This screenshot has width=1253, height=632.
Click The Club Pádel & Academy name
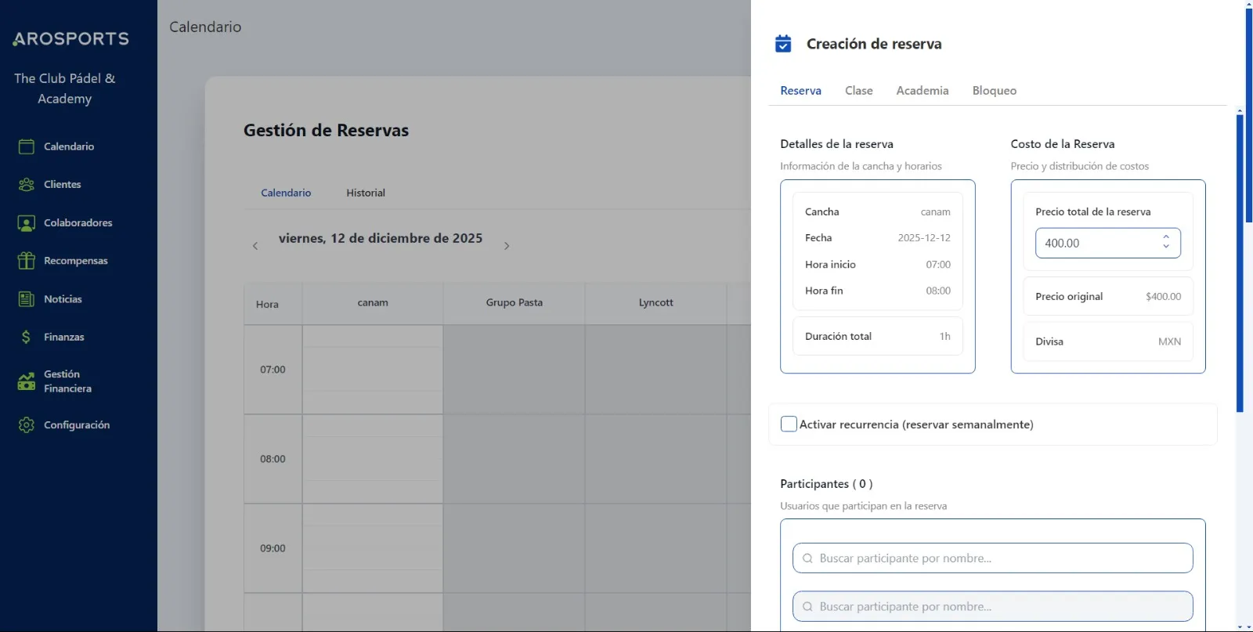pyautogui.click(x=65, y=88)
